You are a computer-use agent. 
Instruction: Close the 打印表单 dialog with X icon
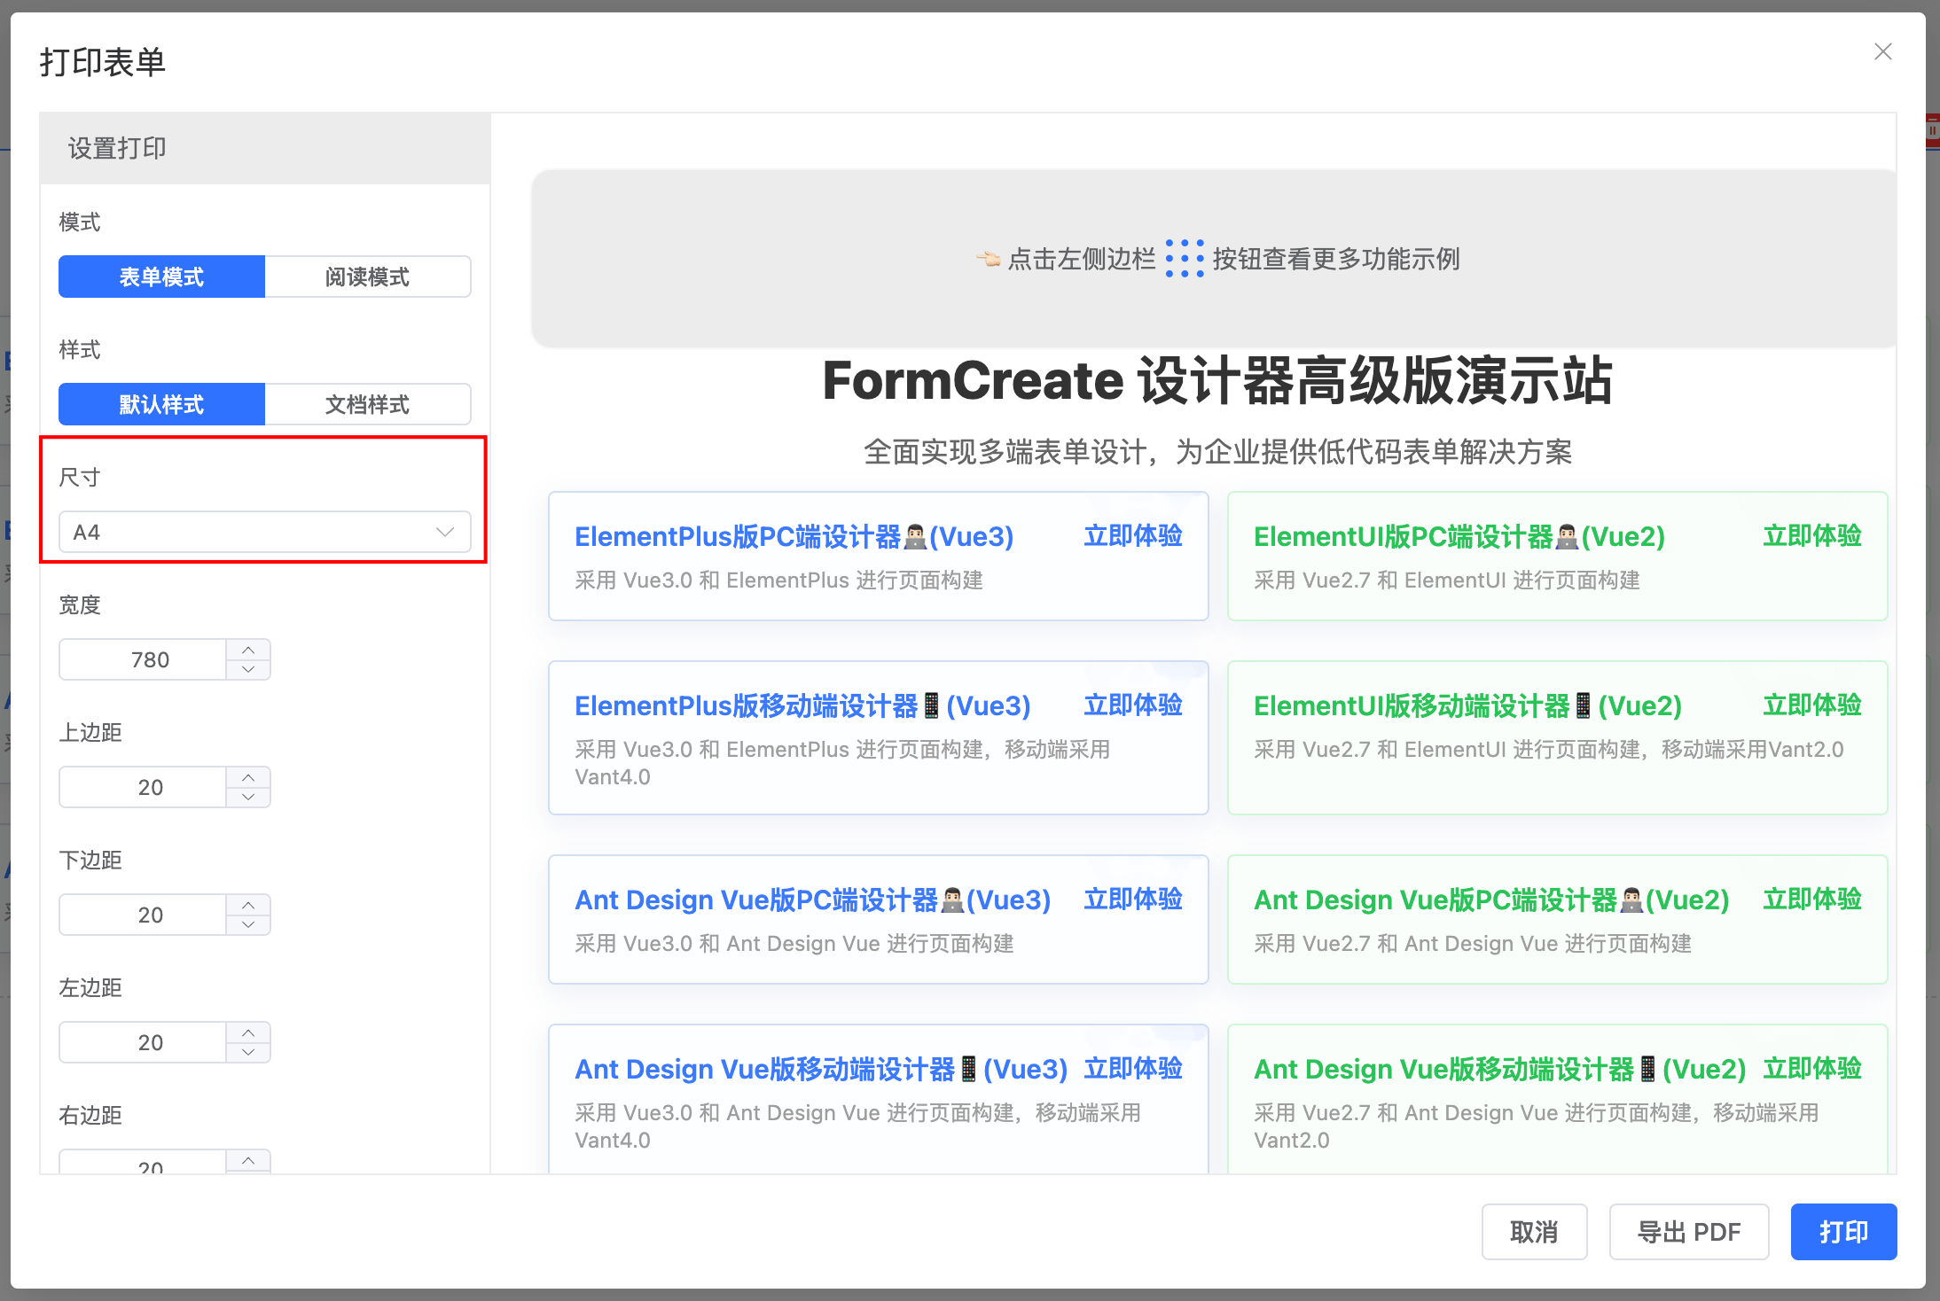[x=1883, y=52]
